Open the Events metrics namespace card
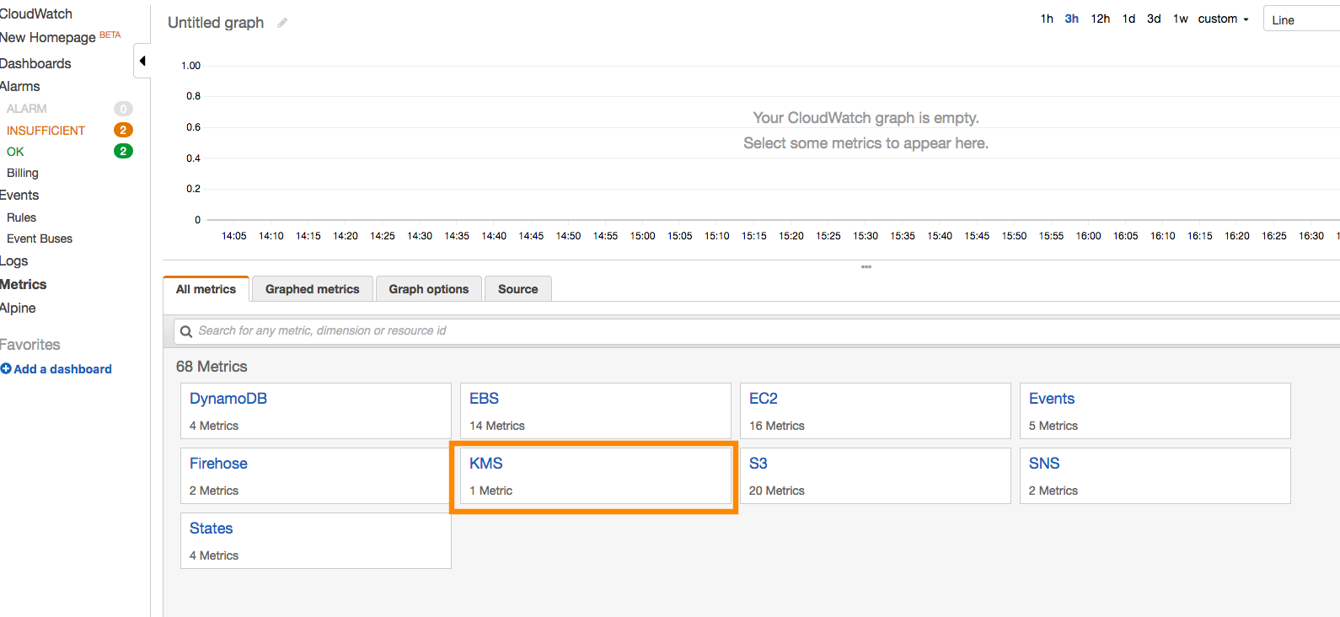 1155,411
